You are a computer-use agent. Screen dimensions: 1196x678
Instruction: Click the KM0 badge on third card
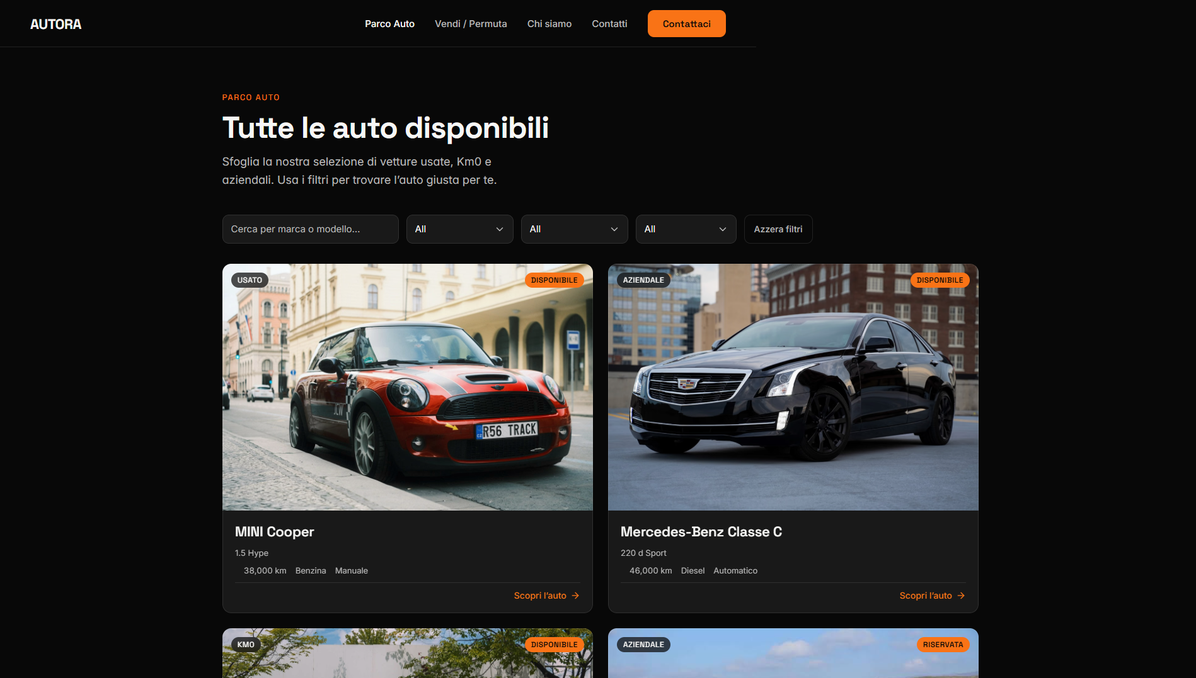point(246,645)
